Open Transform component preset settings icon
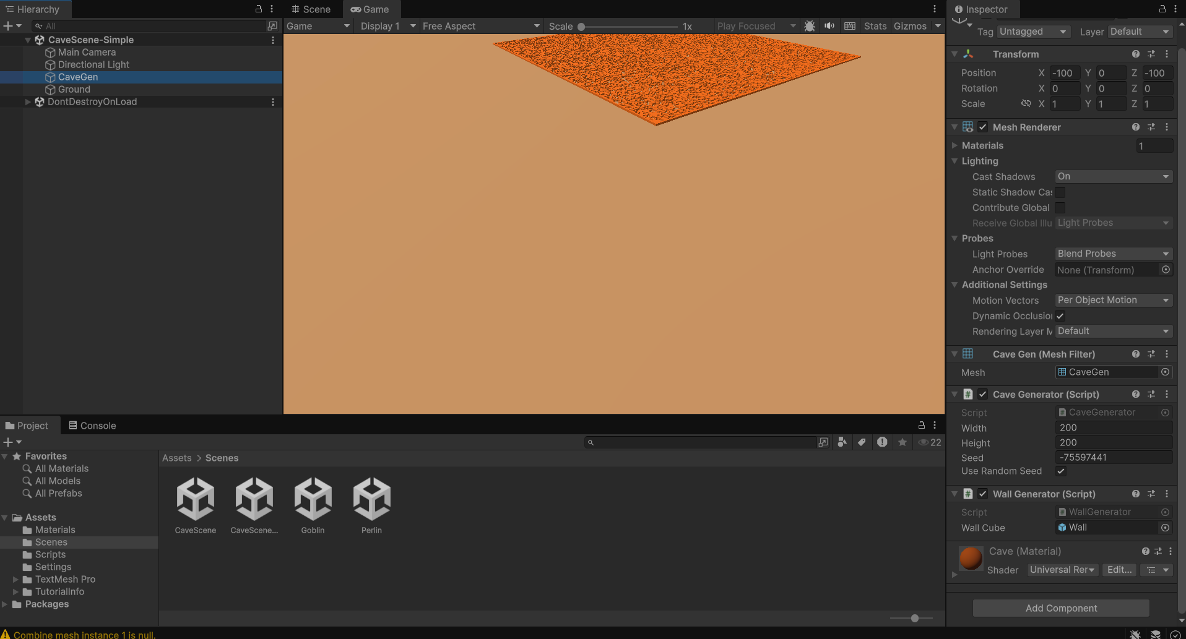Screen dimensions: 1186x639 (1151, 54)
